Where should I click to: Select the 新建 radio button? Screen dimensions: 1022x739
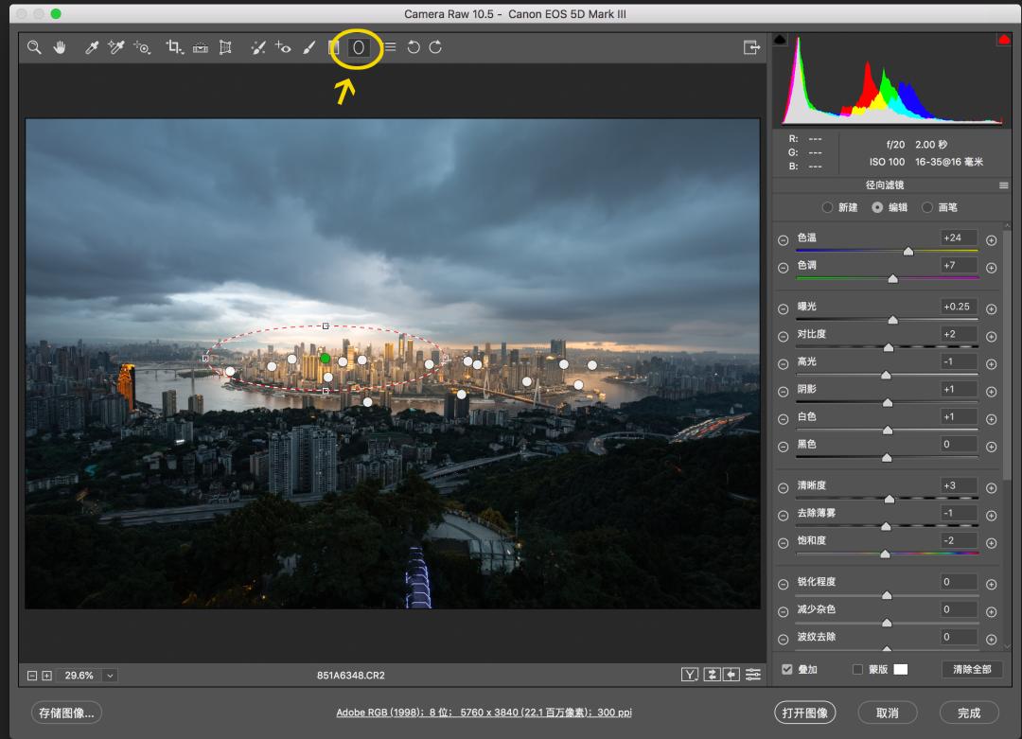tap(828, 207)
